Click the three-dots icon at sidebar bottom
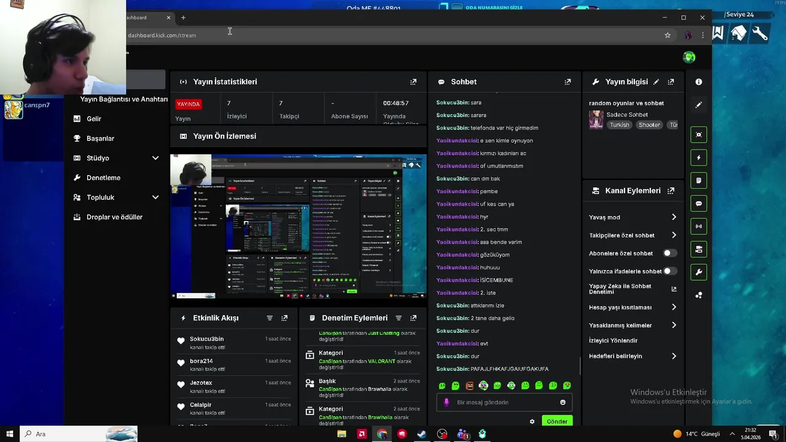The image size is (786, 442). pos(698,295)
